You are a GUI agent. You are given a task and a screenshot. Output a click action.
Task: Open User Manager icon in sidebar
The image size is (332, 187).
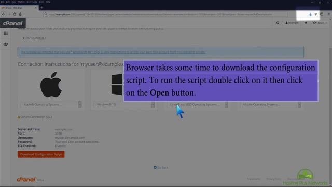[6, 44]
